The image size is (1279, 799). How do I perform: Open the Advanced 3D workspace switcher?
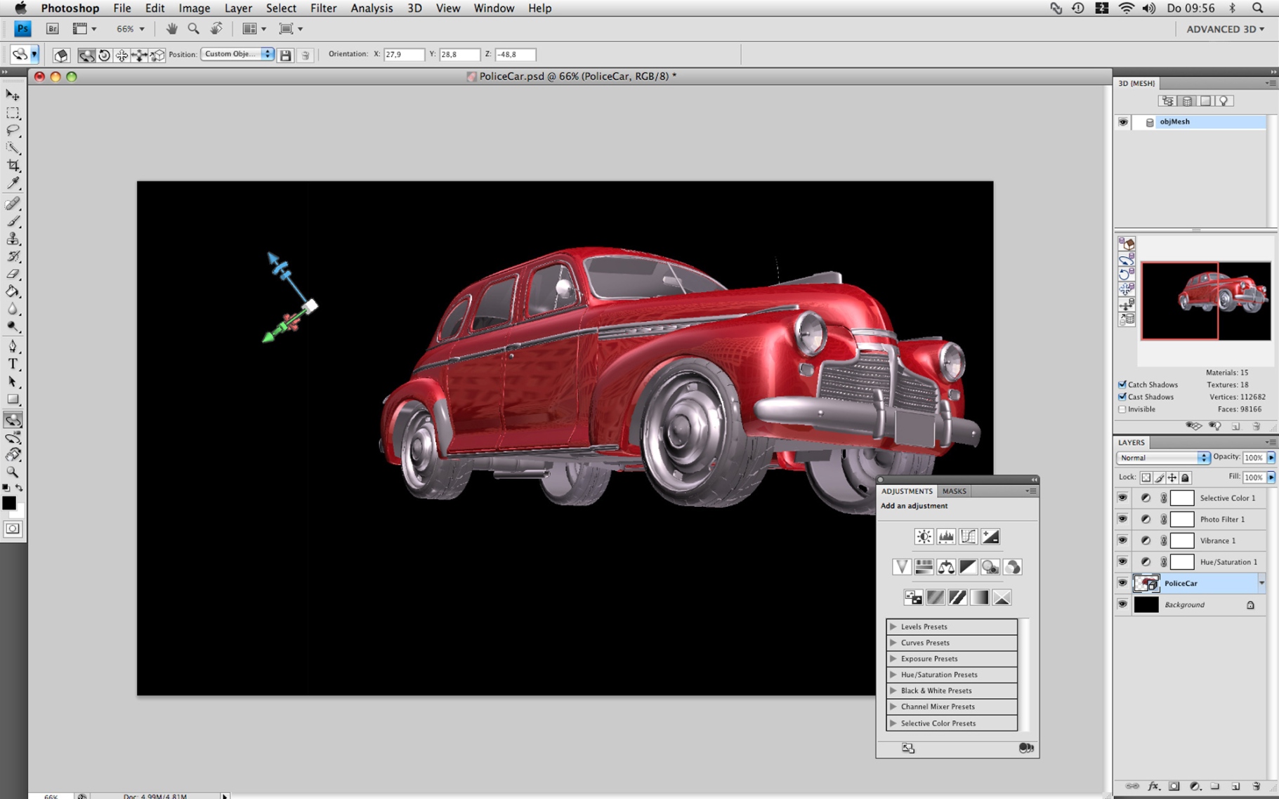pyautogui.click(x=1225, y=29)
